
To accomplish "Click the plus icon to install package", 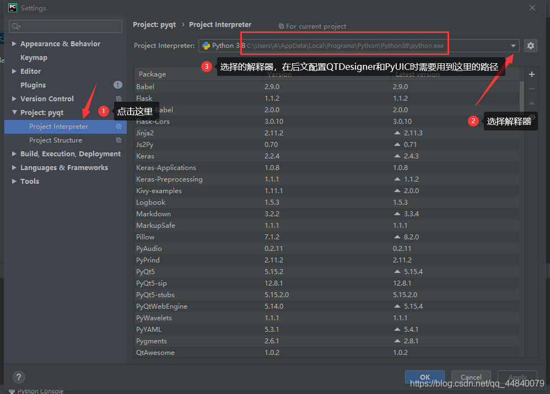I will click(x=532, y=74).
